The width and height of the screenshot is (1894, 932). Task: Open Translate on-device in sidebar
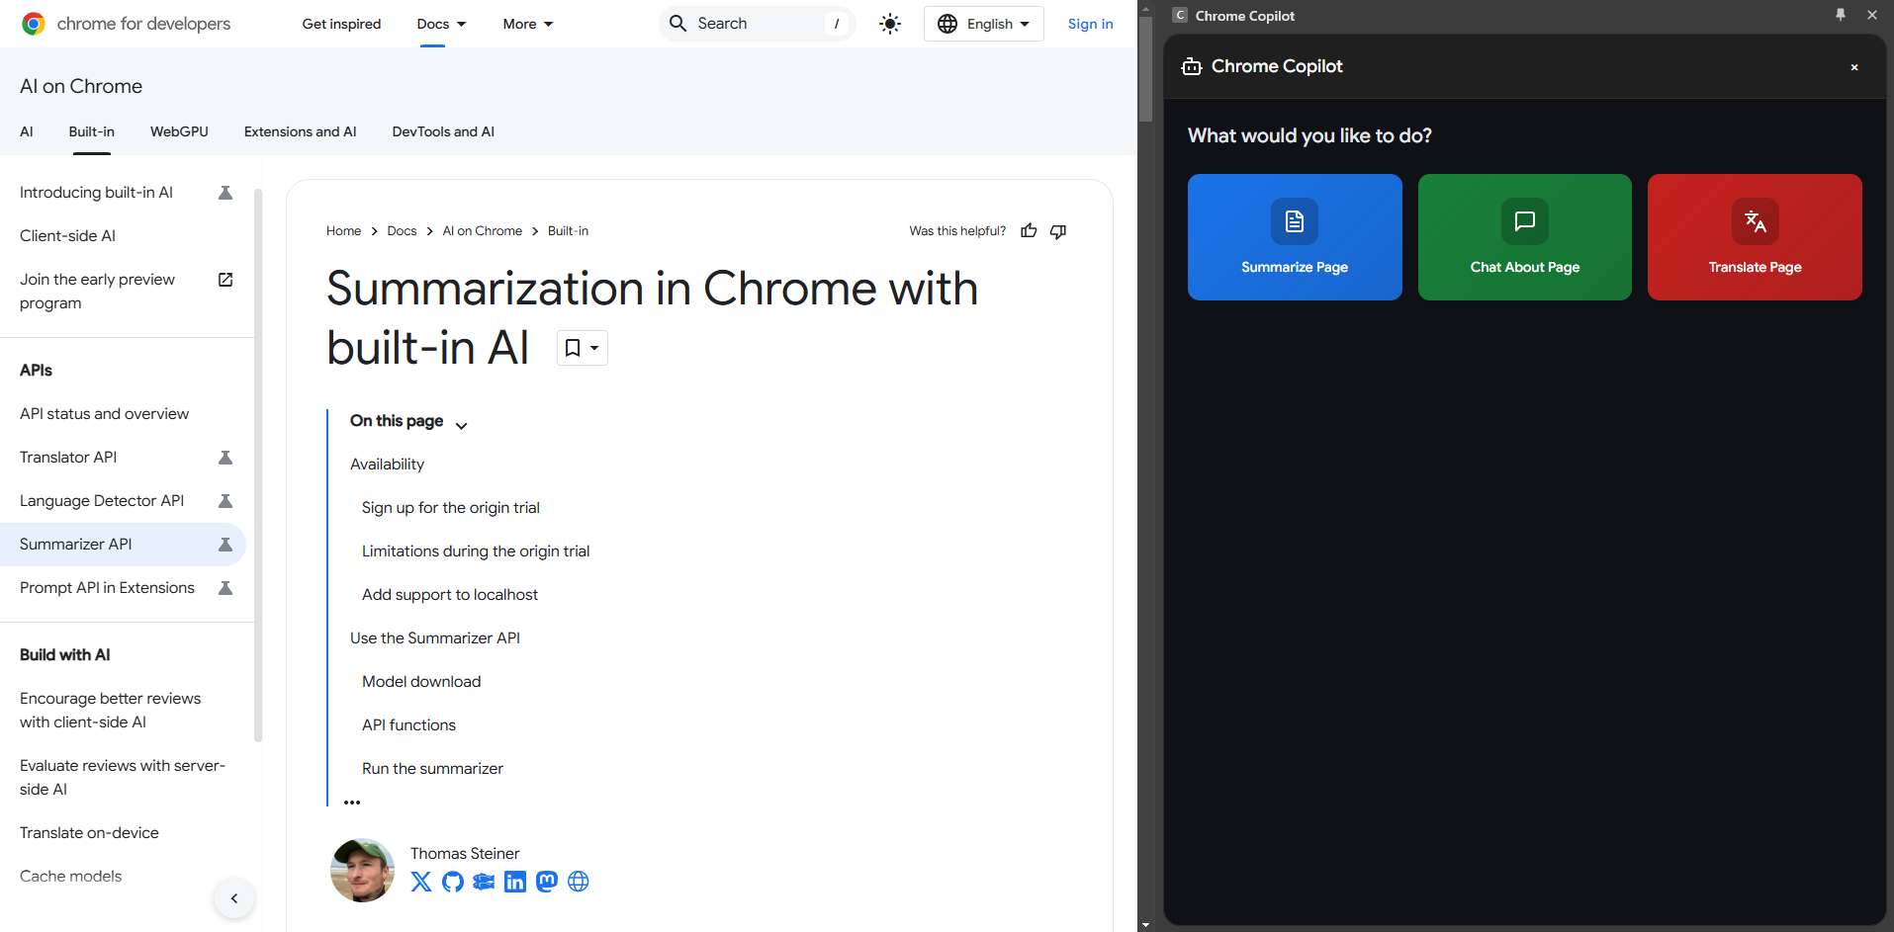coord(89,833)
